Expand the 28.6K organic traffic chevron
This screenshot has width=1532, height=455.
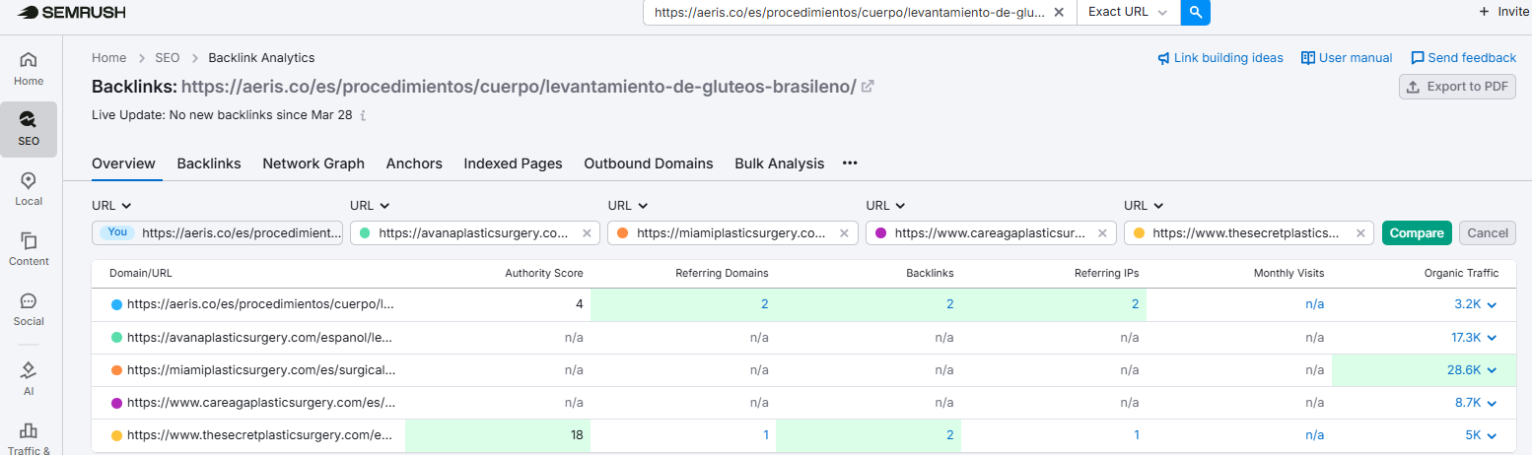(x=1492, y=370)
